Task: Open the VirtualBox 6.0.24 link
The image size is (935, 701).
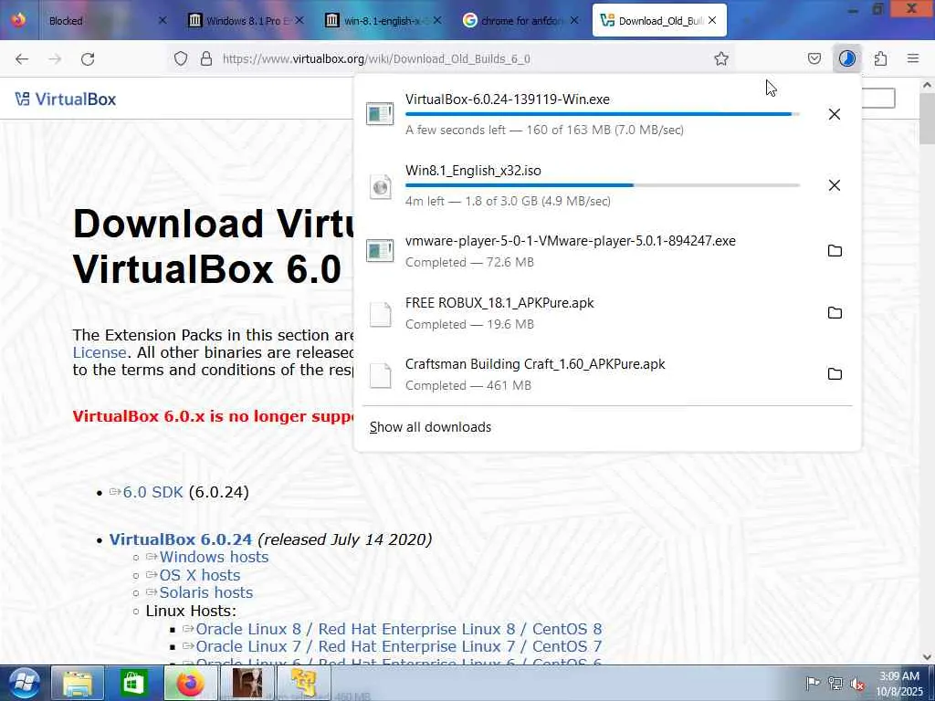Action: point(181,539)
